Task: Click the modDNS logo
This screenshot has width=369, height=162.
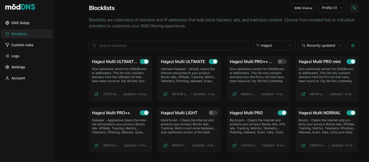Action: coord(20,7)
